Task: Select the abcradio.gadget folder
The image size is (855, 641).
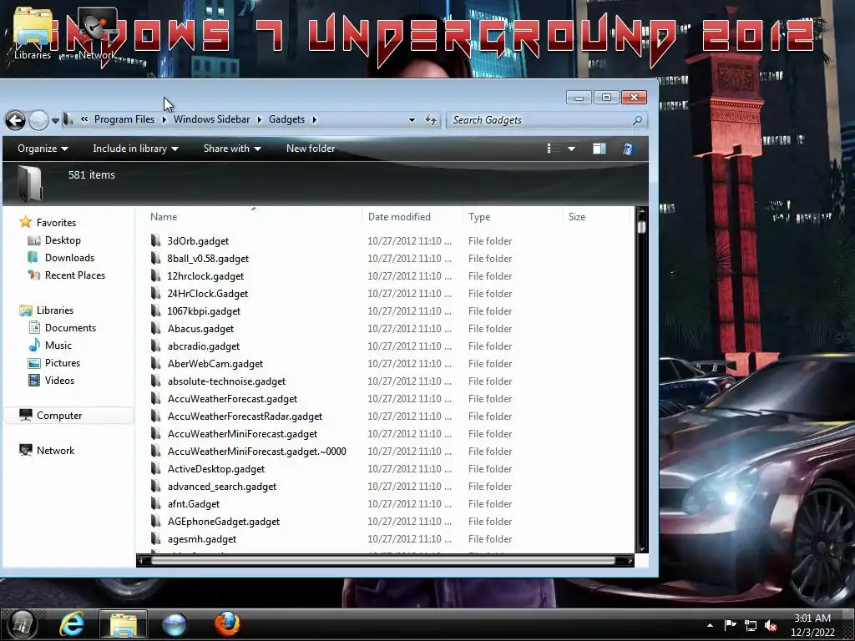Action: coord(204,346)
